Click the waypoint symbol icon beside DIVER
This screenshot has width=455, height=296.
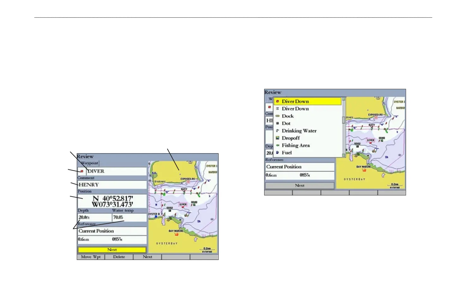[x=82, y=171]
